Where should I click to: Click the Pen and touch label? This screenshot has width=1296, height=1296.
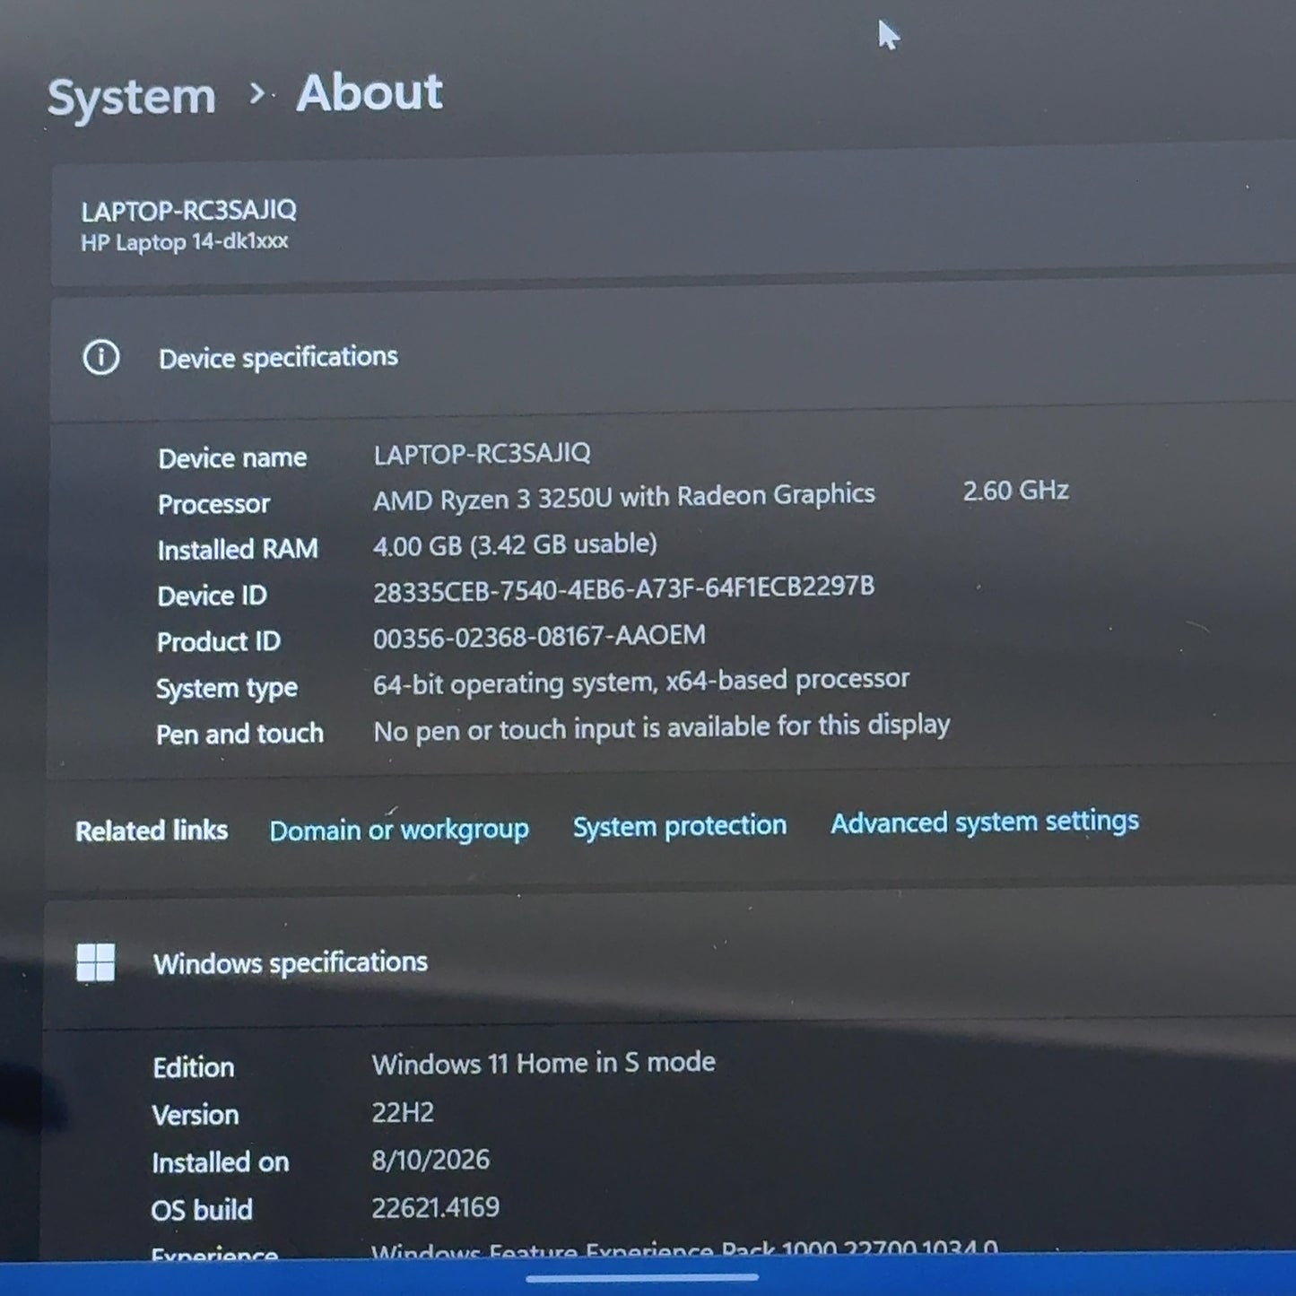pos(239,735)
